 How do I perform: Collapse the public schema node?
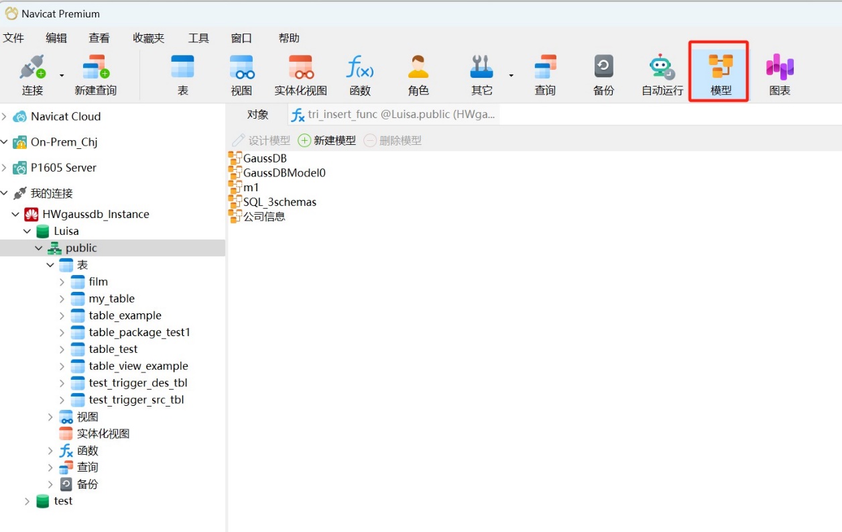pyautogui.click(x=39, y=248)
